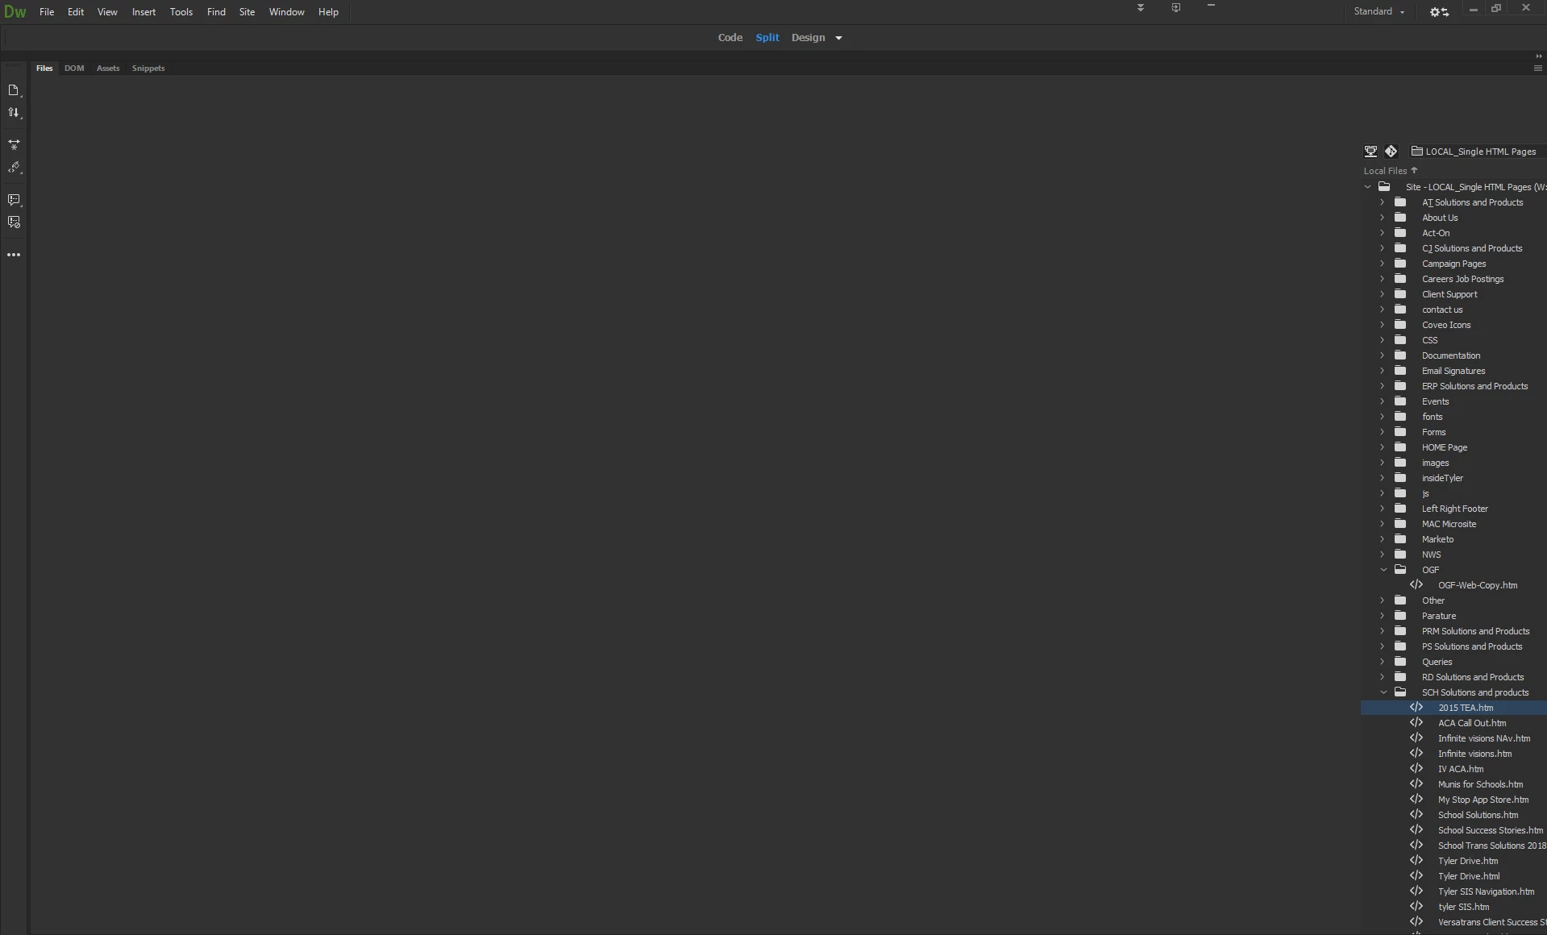Select the School Solutions.htm file
Image resolution: width=1547 pixels, height=935 pixels.
coord(1478,815)
